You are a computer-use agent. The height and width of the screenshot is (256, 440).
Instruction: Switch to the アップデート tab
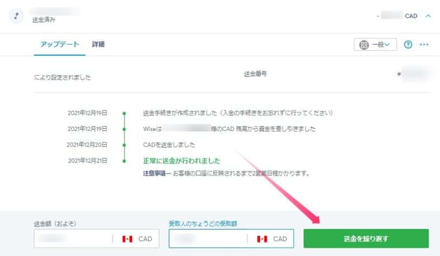[60, 44]
